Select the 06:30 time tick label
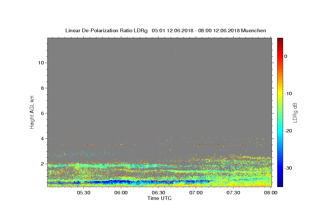 [x=158, y=193]
